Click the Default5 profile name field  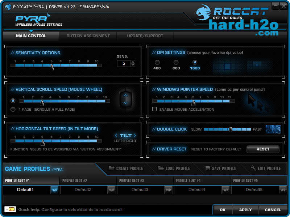coord(255,190)
